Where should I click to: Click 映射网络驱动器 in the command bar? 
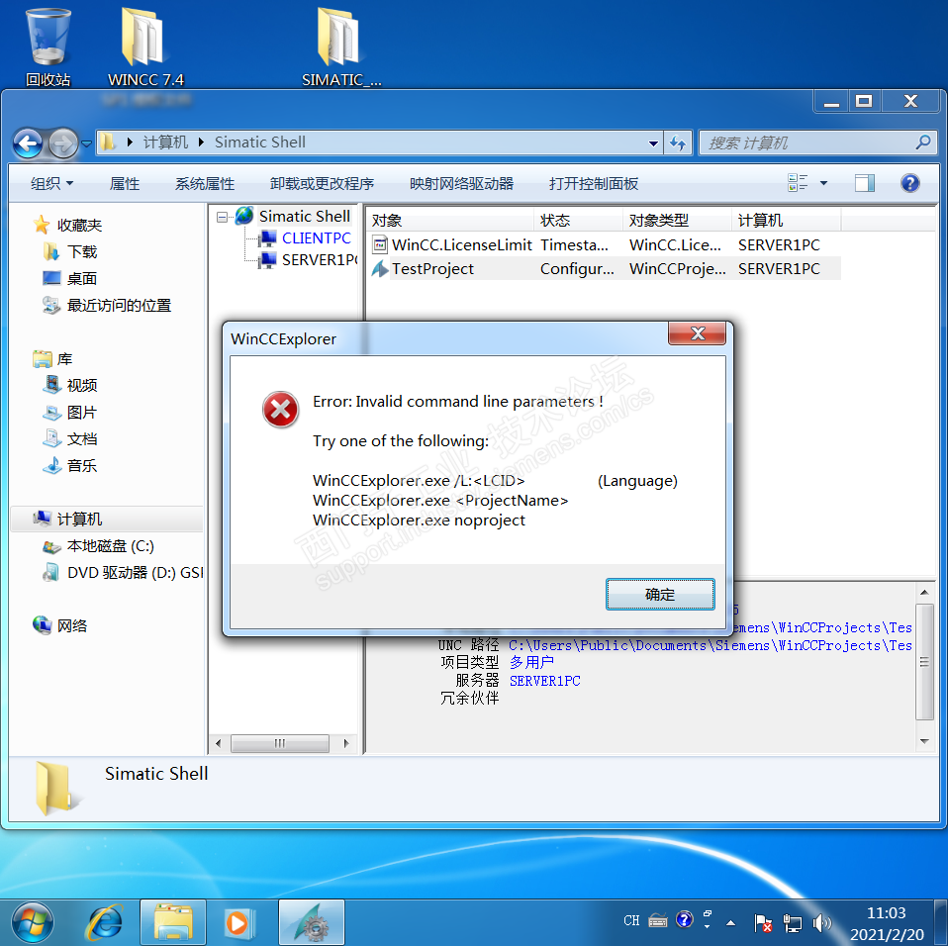pos(461,183)
